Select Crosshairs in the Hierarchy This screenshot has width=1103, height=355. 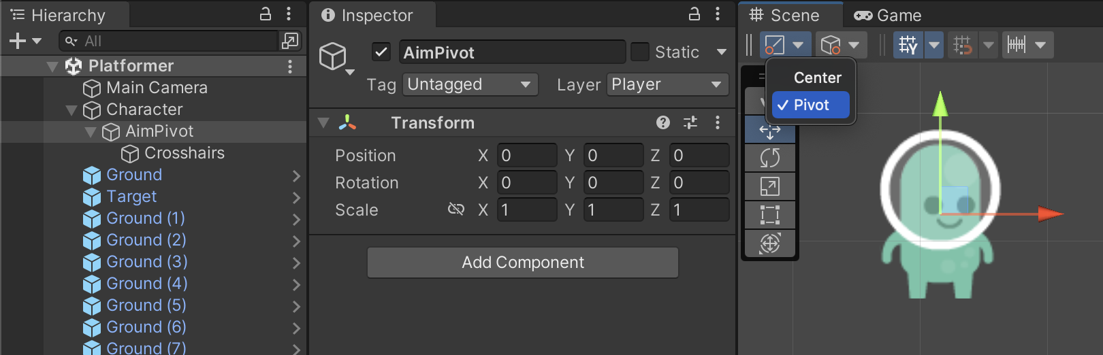tap(184, 153)
